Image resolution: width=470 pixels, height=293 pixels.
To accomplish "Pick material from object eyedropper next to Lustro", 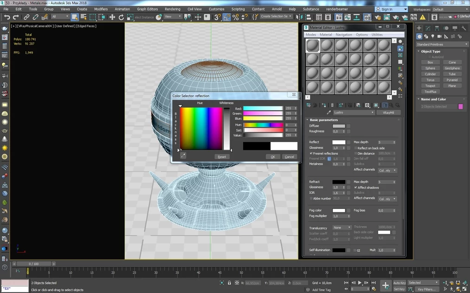I will (329, 112).
